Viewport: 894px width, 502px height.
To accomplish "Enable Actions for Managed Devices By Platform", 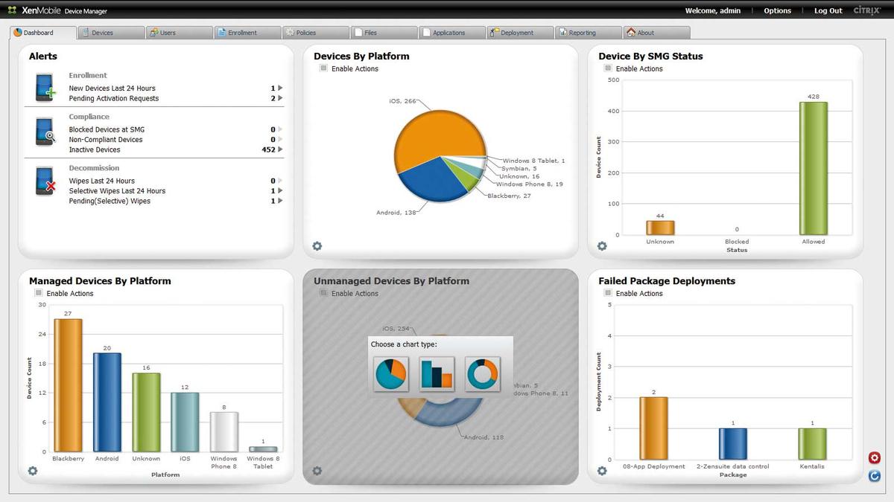I will point(39,293).
